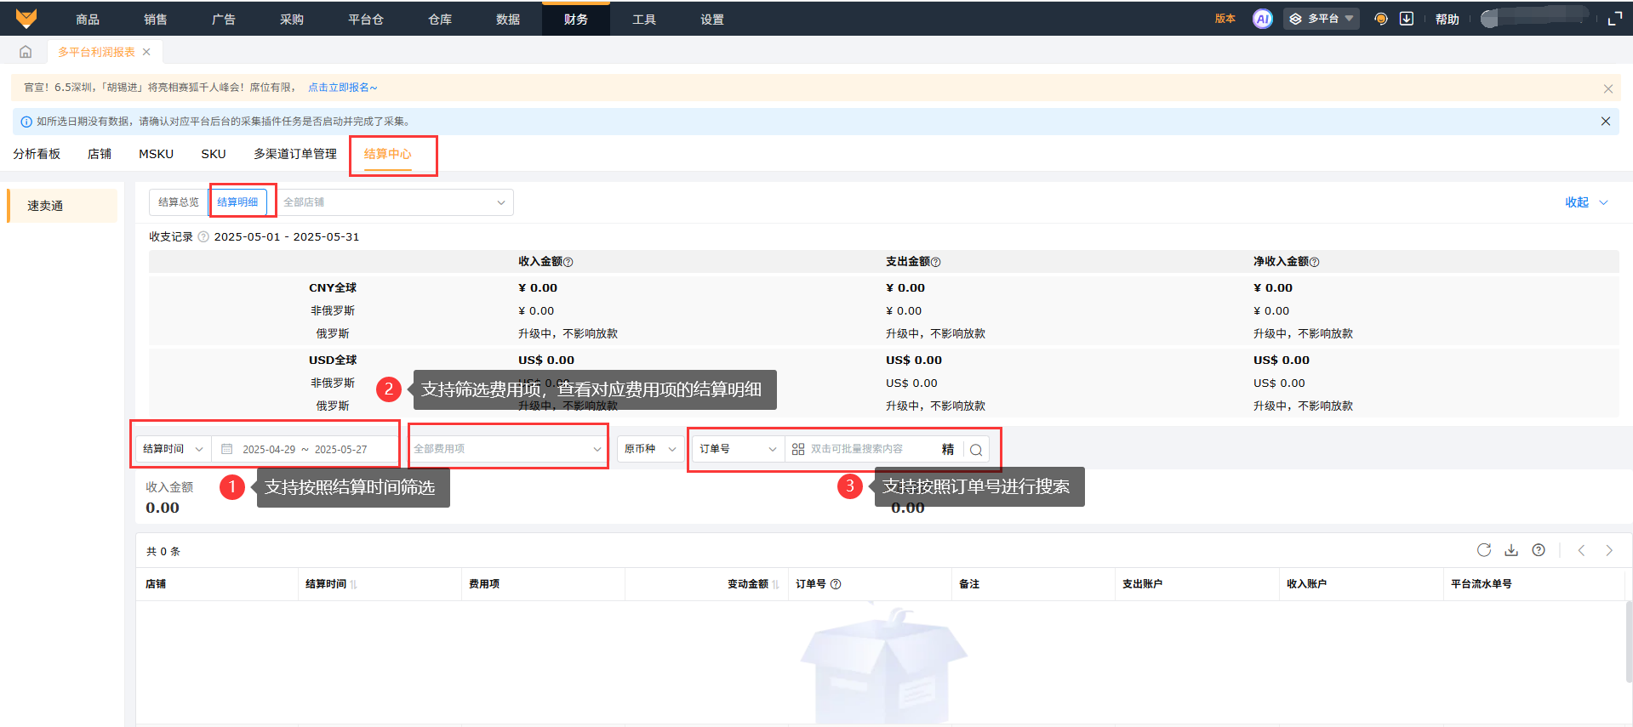Open the AI assistant icon
Viewport: 1633px width, 727px height.
1263,19
